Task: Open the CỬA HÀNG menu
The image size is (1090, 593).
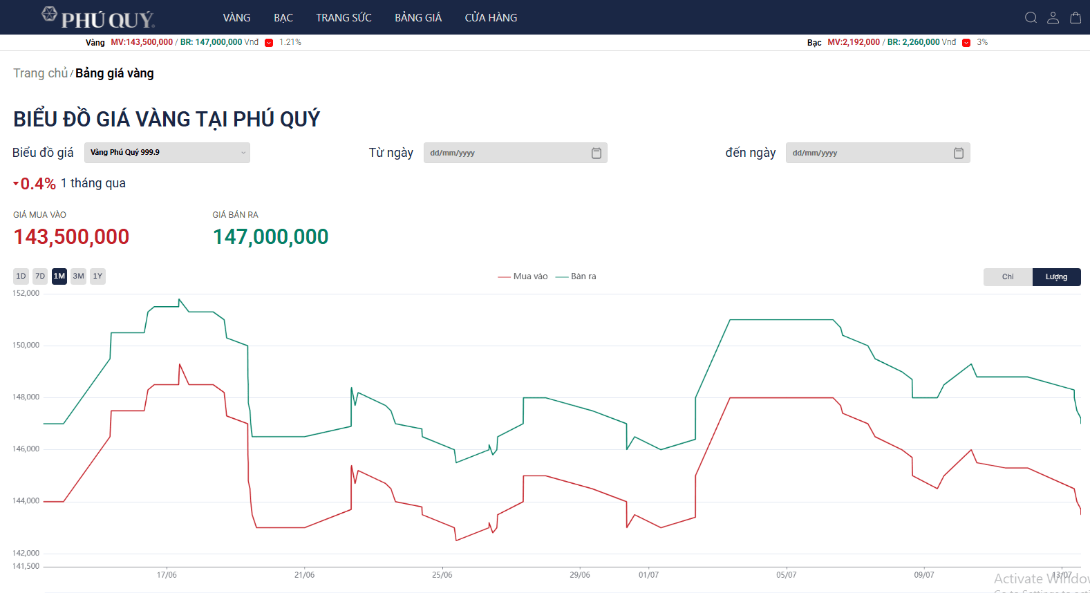Action: click(x=491, y=18)
